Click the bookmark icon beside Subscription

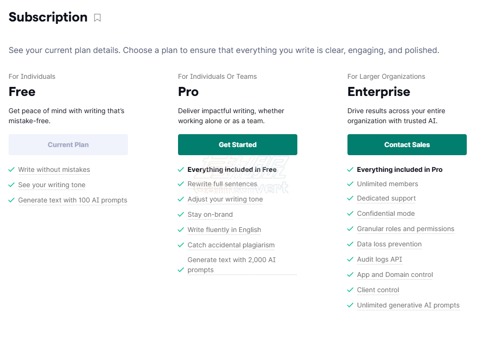coord(97,18)
